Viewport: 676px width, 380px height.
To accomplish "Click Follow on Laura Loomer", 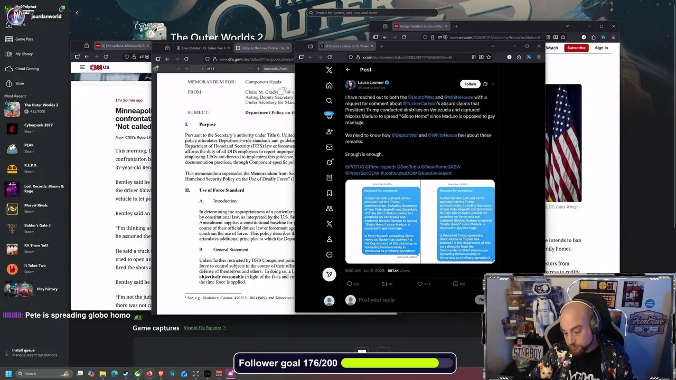I will tap(470, 84).
